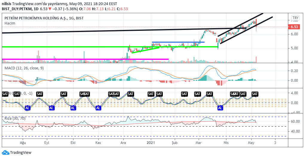Viewport: 305px width, 158px height.
Task: Click the red down-triangle beside 6.53 in header
Action: 50,9
